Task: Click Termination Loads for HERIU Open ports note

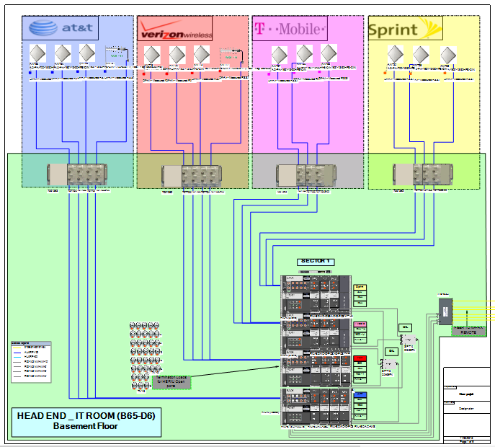Action: [171, 382]
